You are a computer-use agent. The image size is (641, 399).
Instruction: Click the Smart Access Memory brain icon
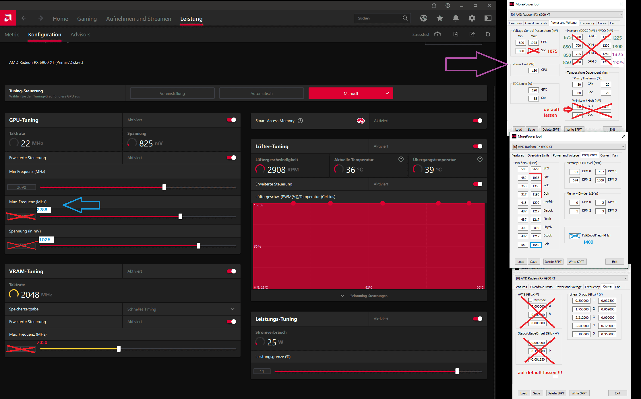(x=361, y=121)
